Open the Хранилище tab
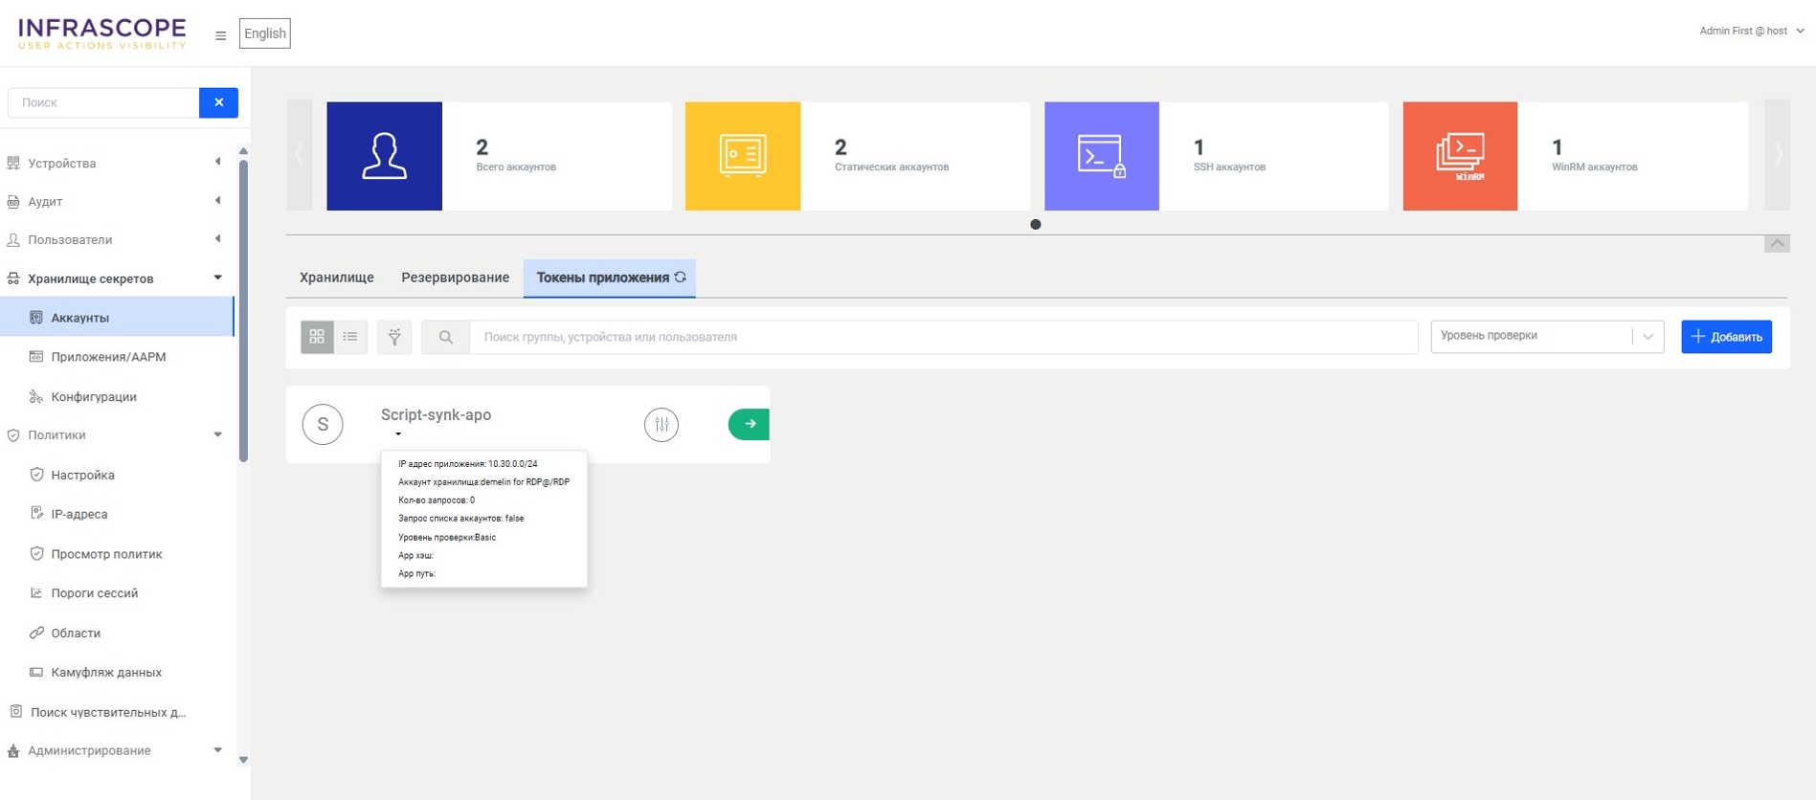The height and width of the screenshot is (800, 1816). (337, 278)
